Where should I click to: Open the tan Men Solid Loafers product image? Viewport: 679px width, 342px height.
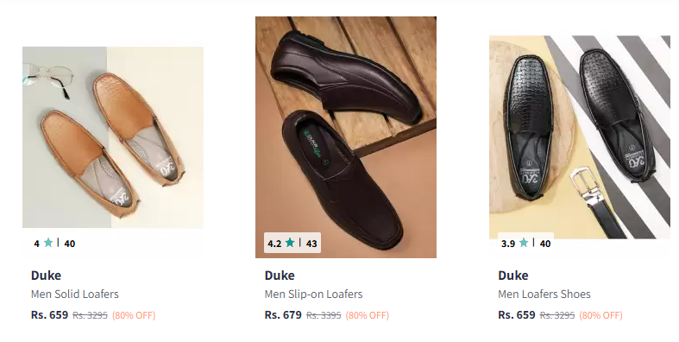pos(112,137)
